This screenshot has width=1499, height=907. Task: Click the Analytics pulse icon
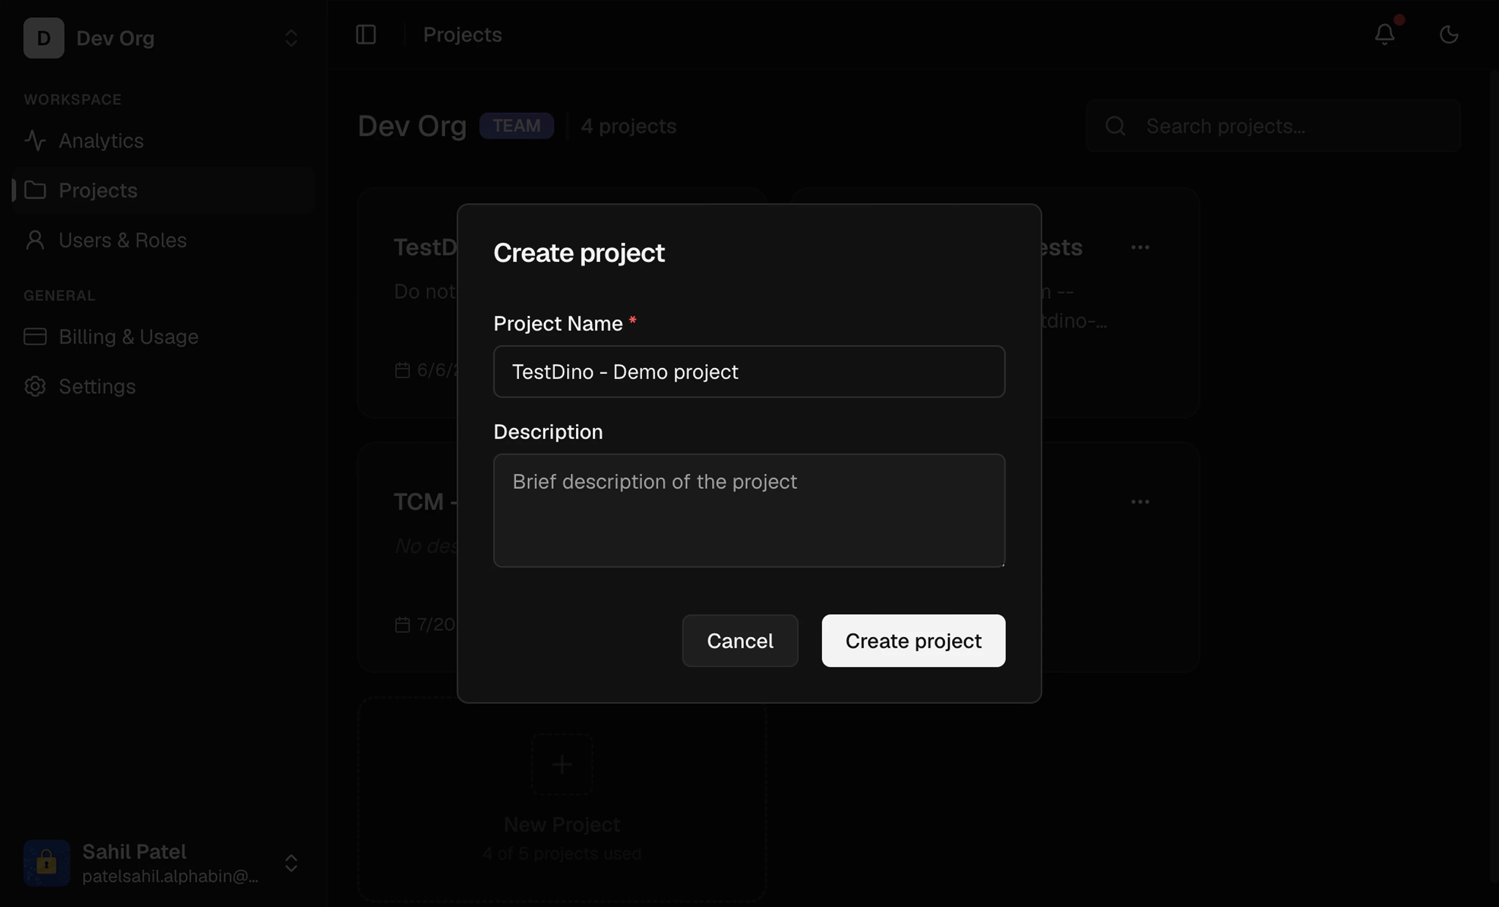(x=35, y=140)
